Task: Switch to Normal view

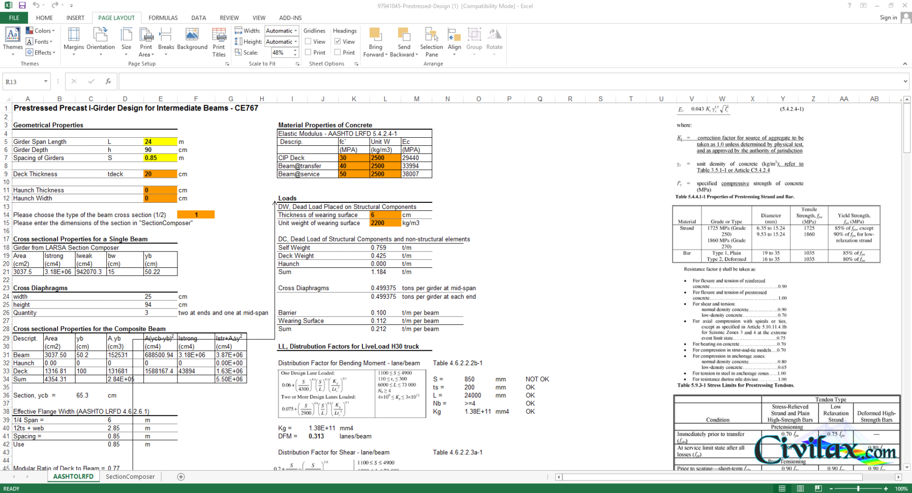Action: (x=782, y=488)
